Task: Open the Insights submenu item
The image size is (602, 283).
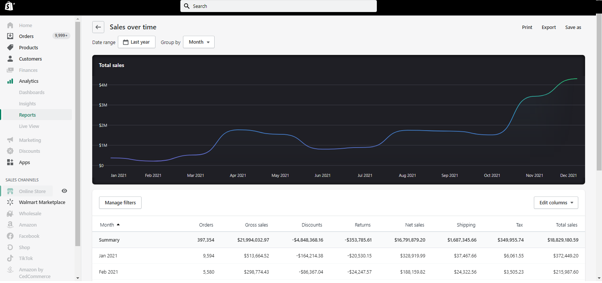Action: pos(27,103)
